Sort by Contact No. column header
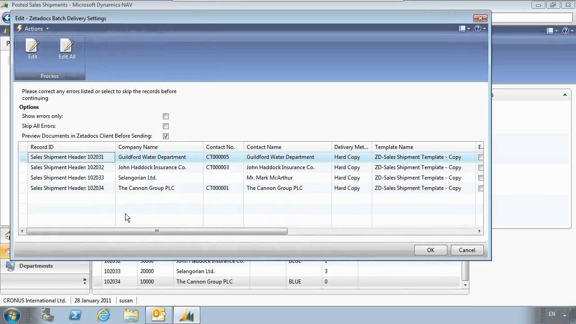Screen dimensions: 576x324 click(x=223, y=147)
